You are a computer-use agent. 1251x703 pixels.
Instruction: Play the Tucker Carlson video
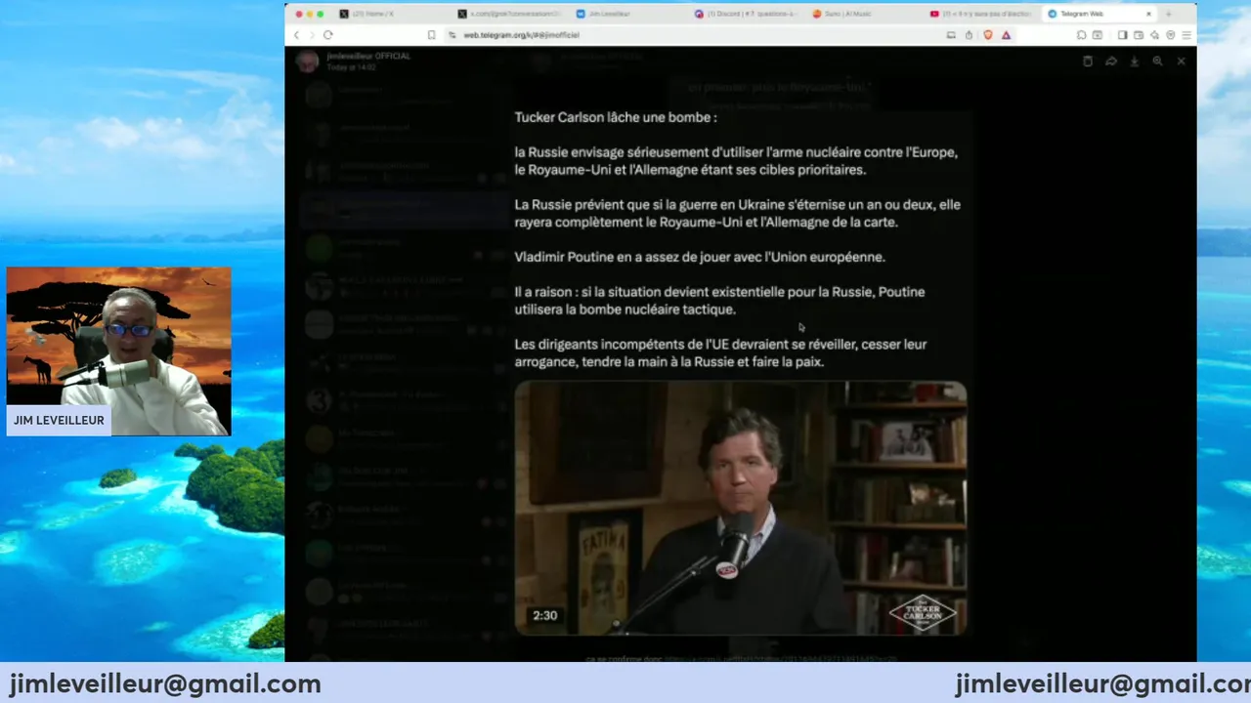pos(741,509)
